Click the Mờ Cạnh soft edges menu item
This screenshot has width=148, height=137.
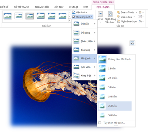[84, 58]
